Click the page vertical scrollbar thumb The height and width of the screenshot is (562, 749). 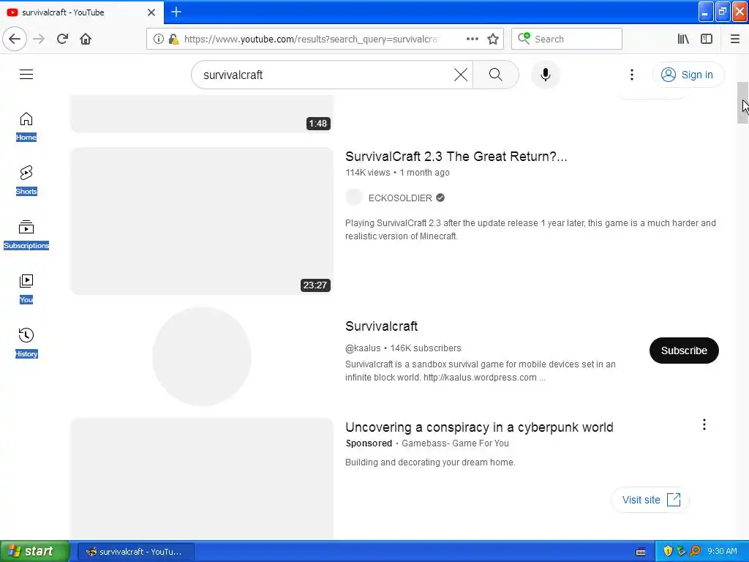742,102
